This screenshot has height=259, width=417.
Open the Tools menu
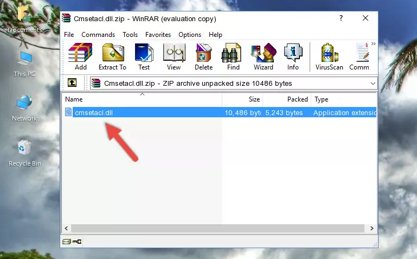pyautogui.click(x=130, y=35)
